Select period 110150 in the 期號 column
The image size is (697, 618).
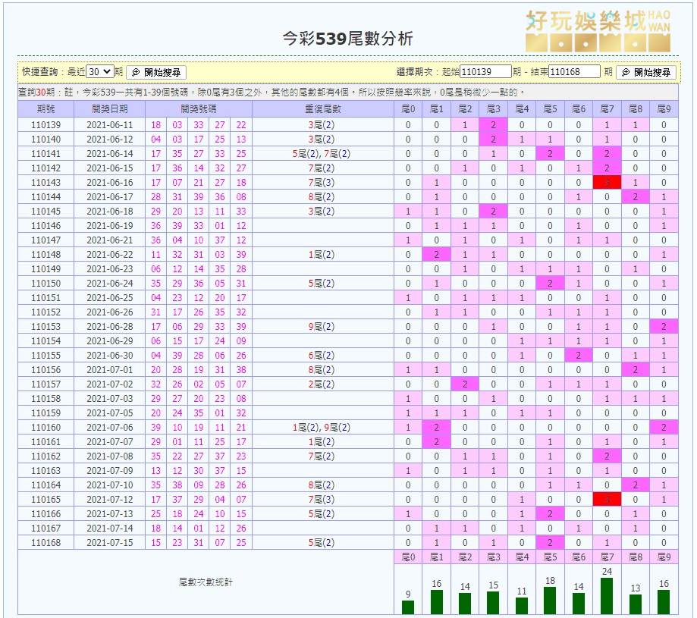tap(46, 283)
